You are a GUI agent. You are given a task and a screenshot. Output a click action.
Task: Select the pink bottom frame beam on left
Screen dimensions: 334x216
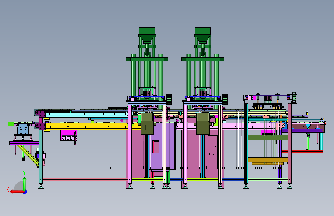[85, 179]
